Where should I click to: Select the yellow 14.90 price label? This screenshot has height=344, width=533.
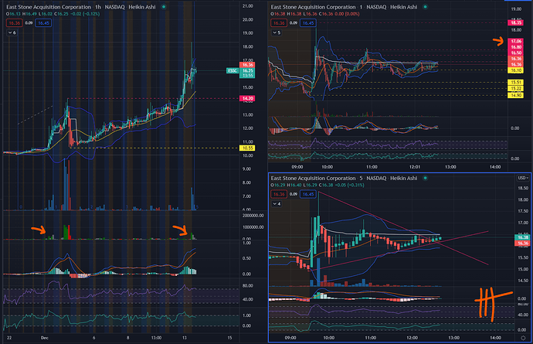point(516,95)
